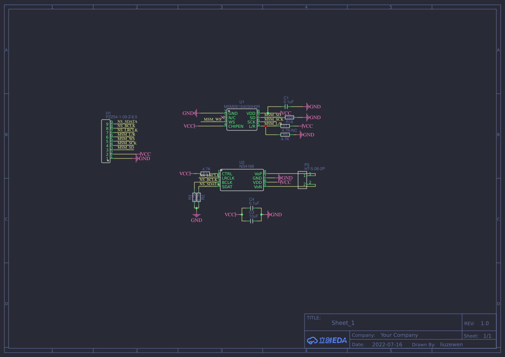Click the REV 1.0 field in title block

485,323
